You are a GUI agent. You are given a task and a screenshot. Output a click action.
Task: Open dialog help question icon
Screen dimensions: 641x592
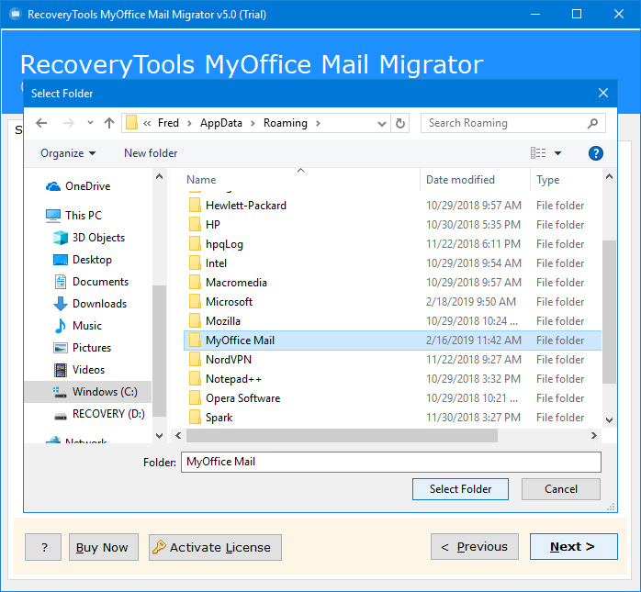tap(596, 153)
